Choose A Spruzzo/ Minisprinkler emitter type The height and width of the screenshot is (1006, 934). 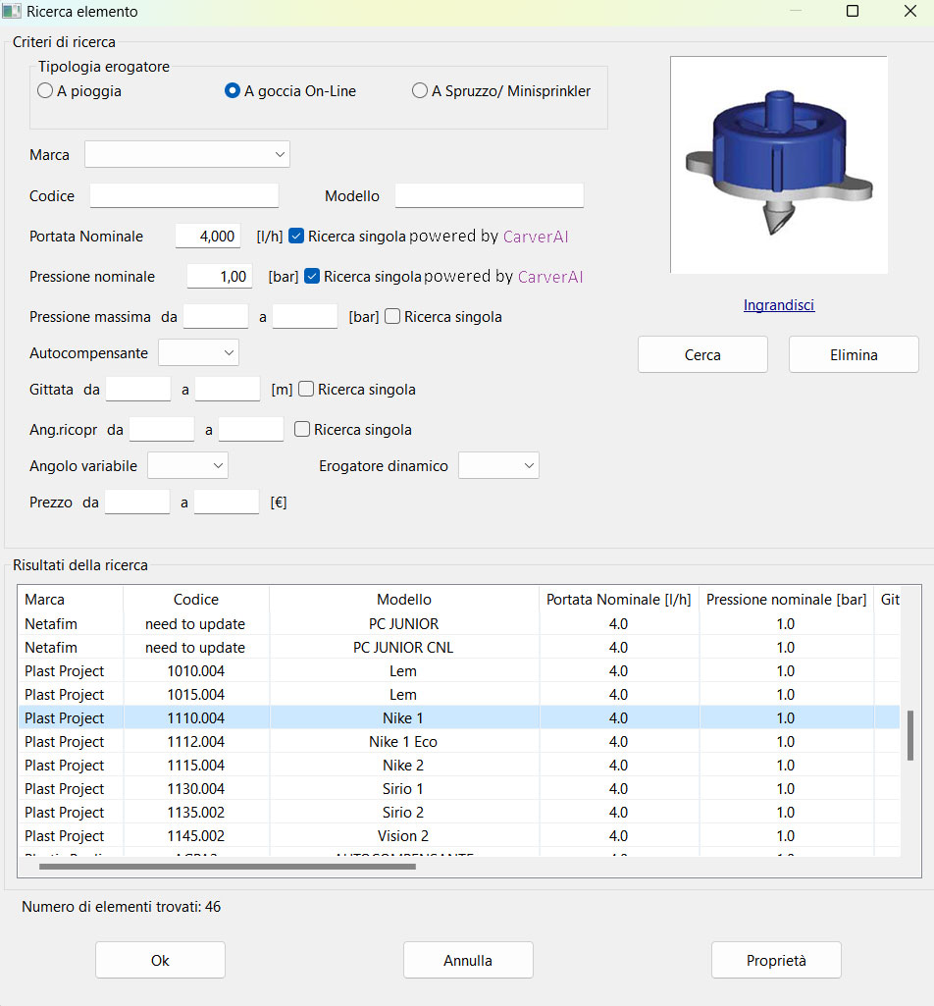coord(420,91)
